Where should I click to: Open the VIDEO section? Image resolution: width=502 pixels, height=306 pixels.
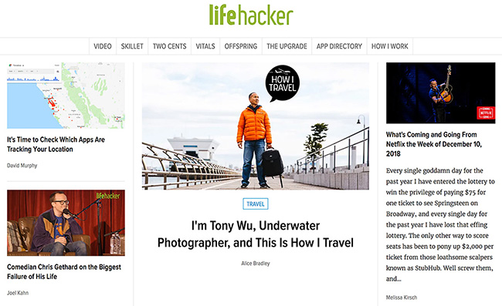click(x=103, y=46)
